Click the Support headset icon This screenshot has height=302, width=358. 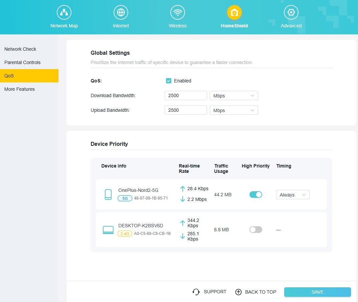[x=196, y=292]
